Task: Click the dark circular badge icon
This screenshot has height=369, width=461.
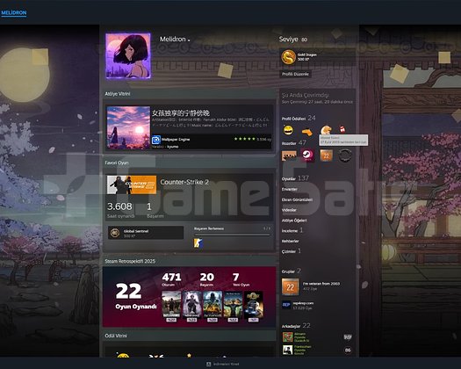Action: tap(344, 156)
